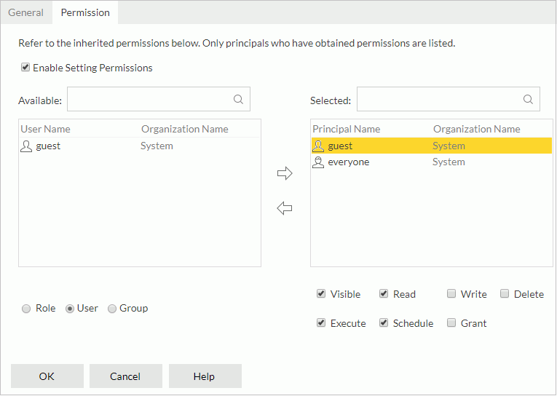
Task: Uncheck the Read permission
Action: [384, 293]
